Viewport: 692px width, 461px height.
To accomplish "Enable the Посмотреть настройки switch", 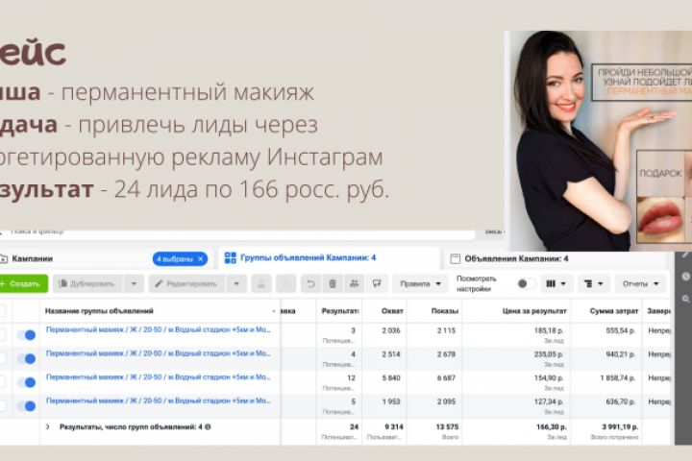I will point(526,283).
